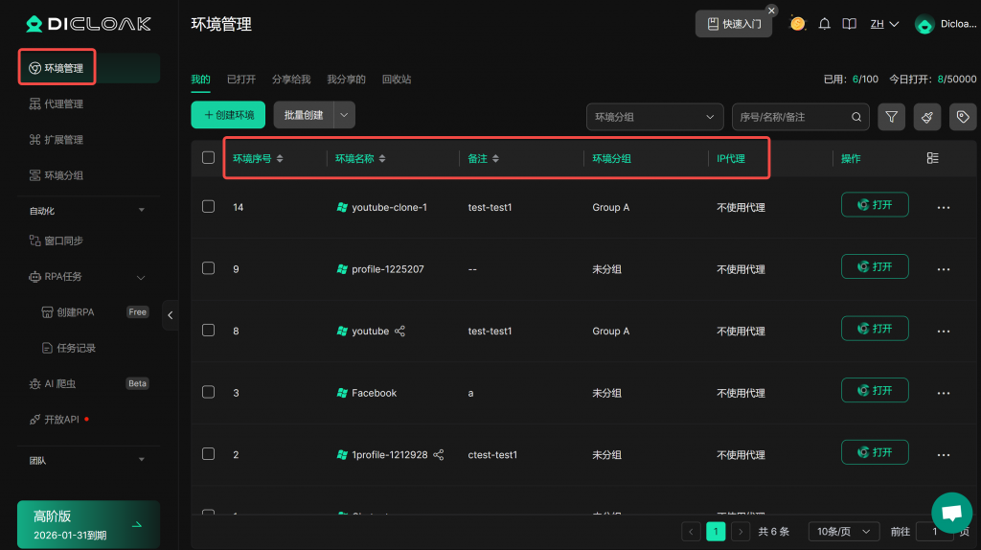The height and width of the screenshot is (550, 981).
Task: Open the filter funnel icon
Action: (x=891, y=117)
